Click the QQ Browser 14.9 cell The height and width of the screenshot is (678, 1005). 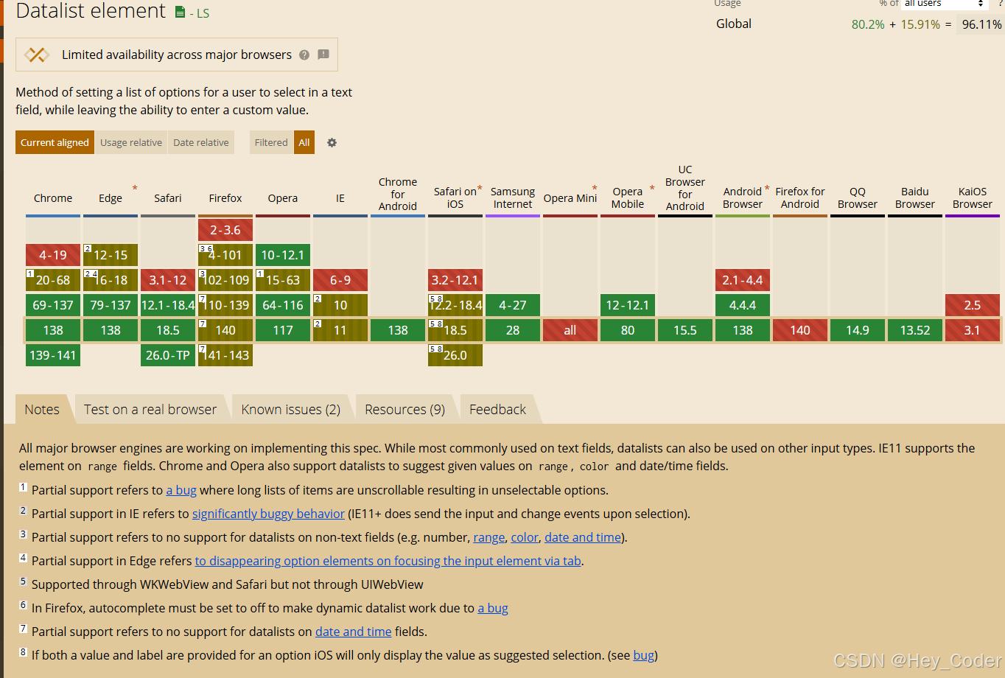click(858, 330)
